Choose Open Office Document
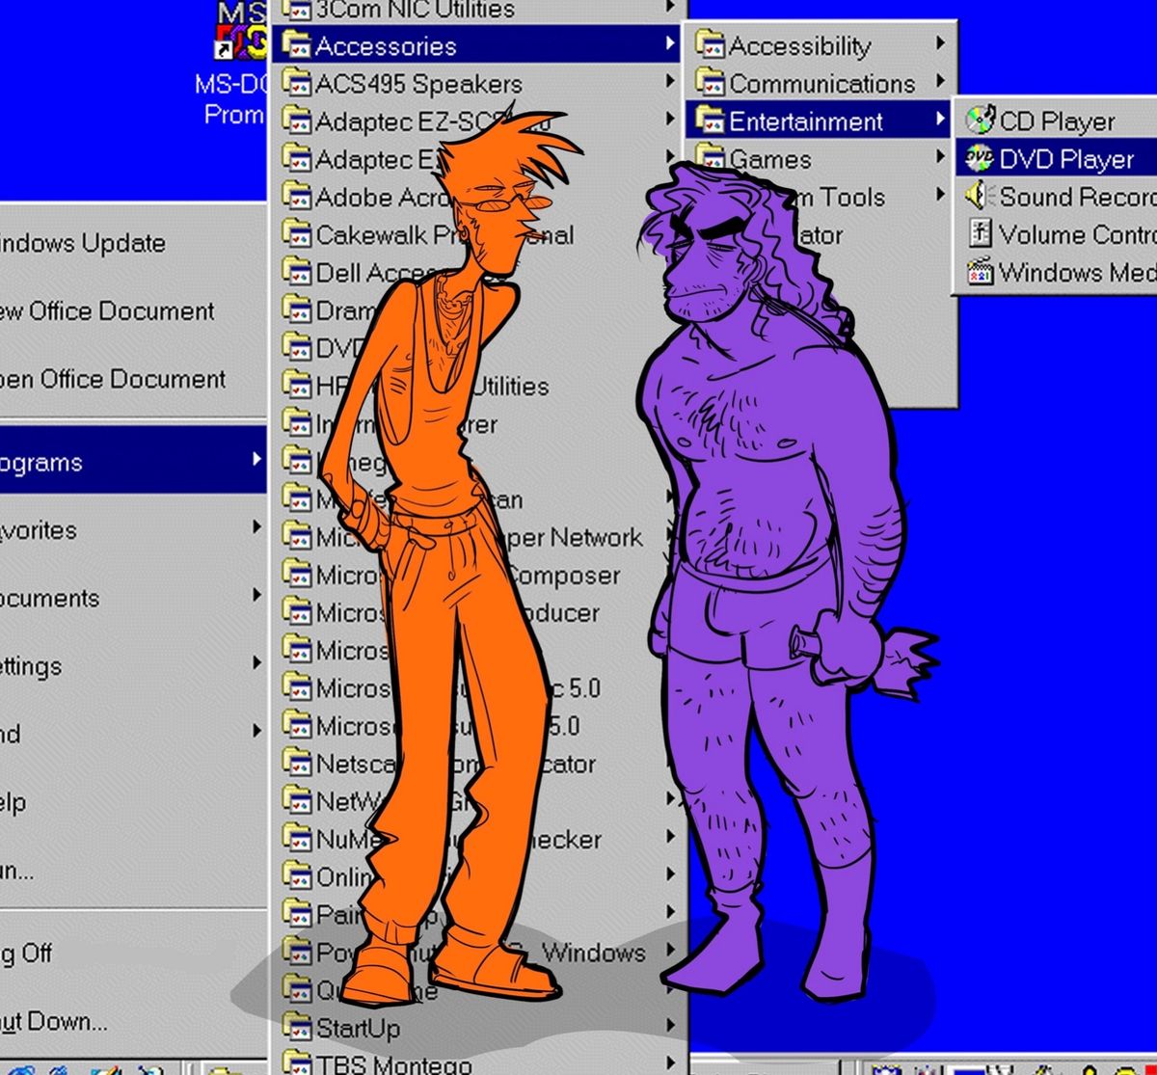 133,379
